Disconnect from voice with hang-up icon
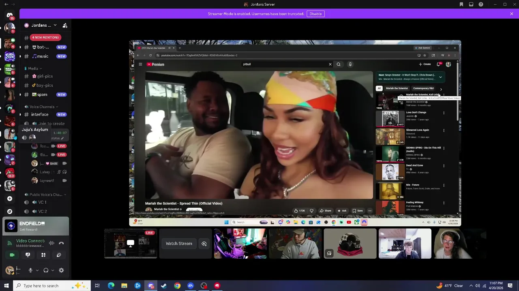Viewport: 519px width, 291px height. click(x=61, y=243)
